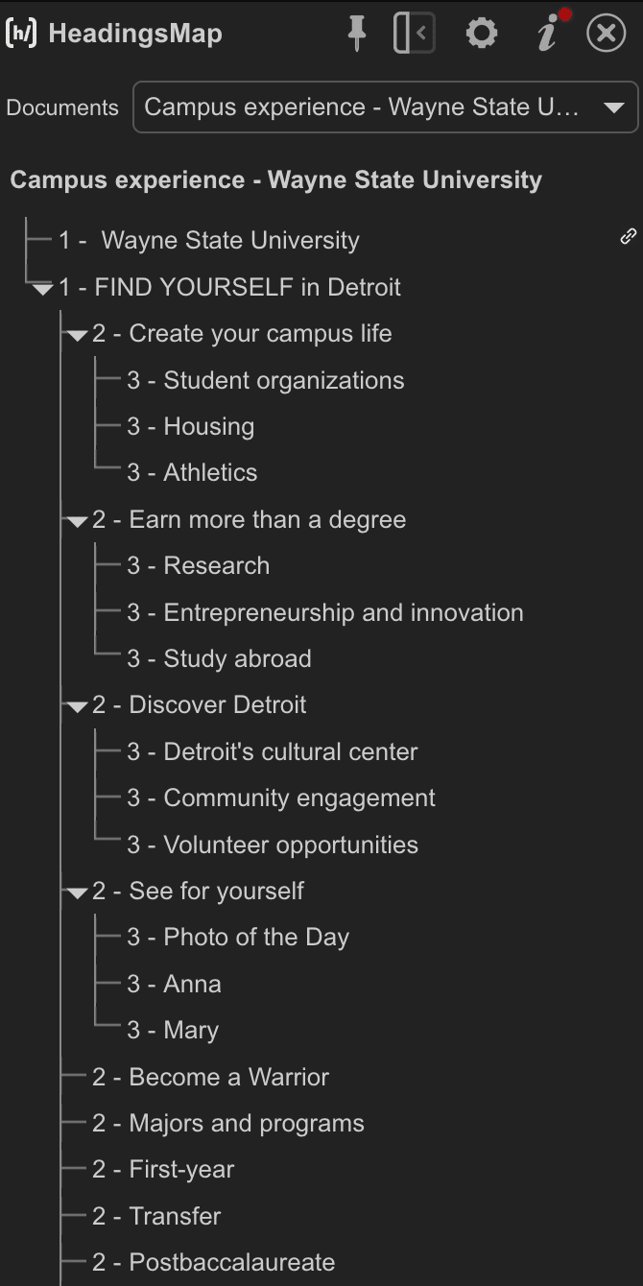Image resolution: width=643 pixels, height=1286 pixels.
Task: Collapse the Discover Detroit section
Action: coord(77,706)
